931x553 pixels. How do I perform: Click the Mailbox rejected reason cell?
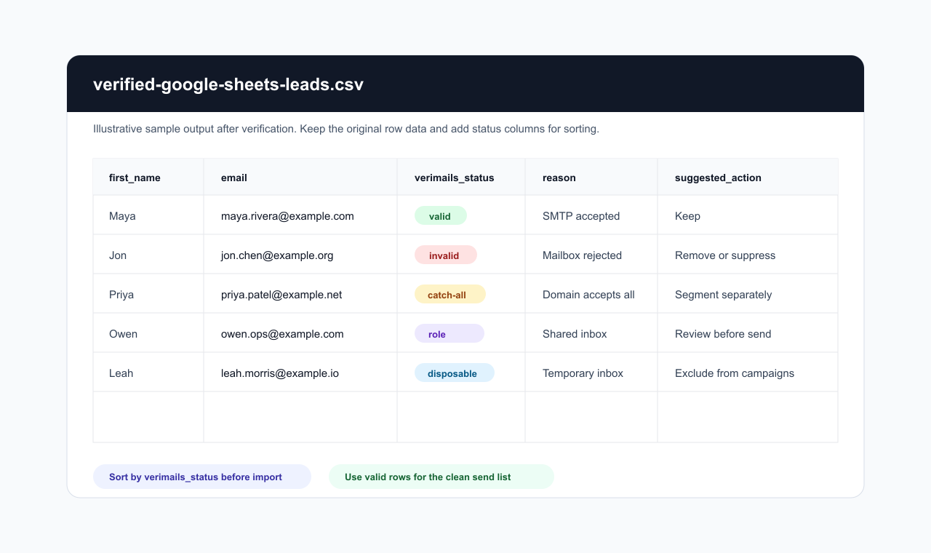pyautogui.click(x=591, y=255)
